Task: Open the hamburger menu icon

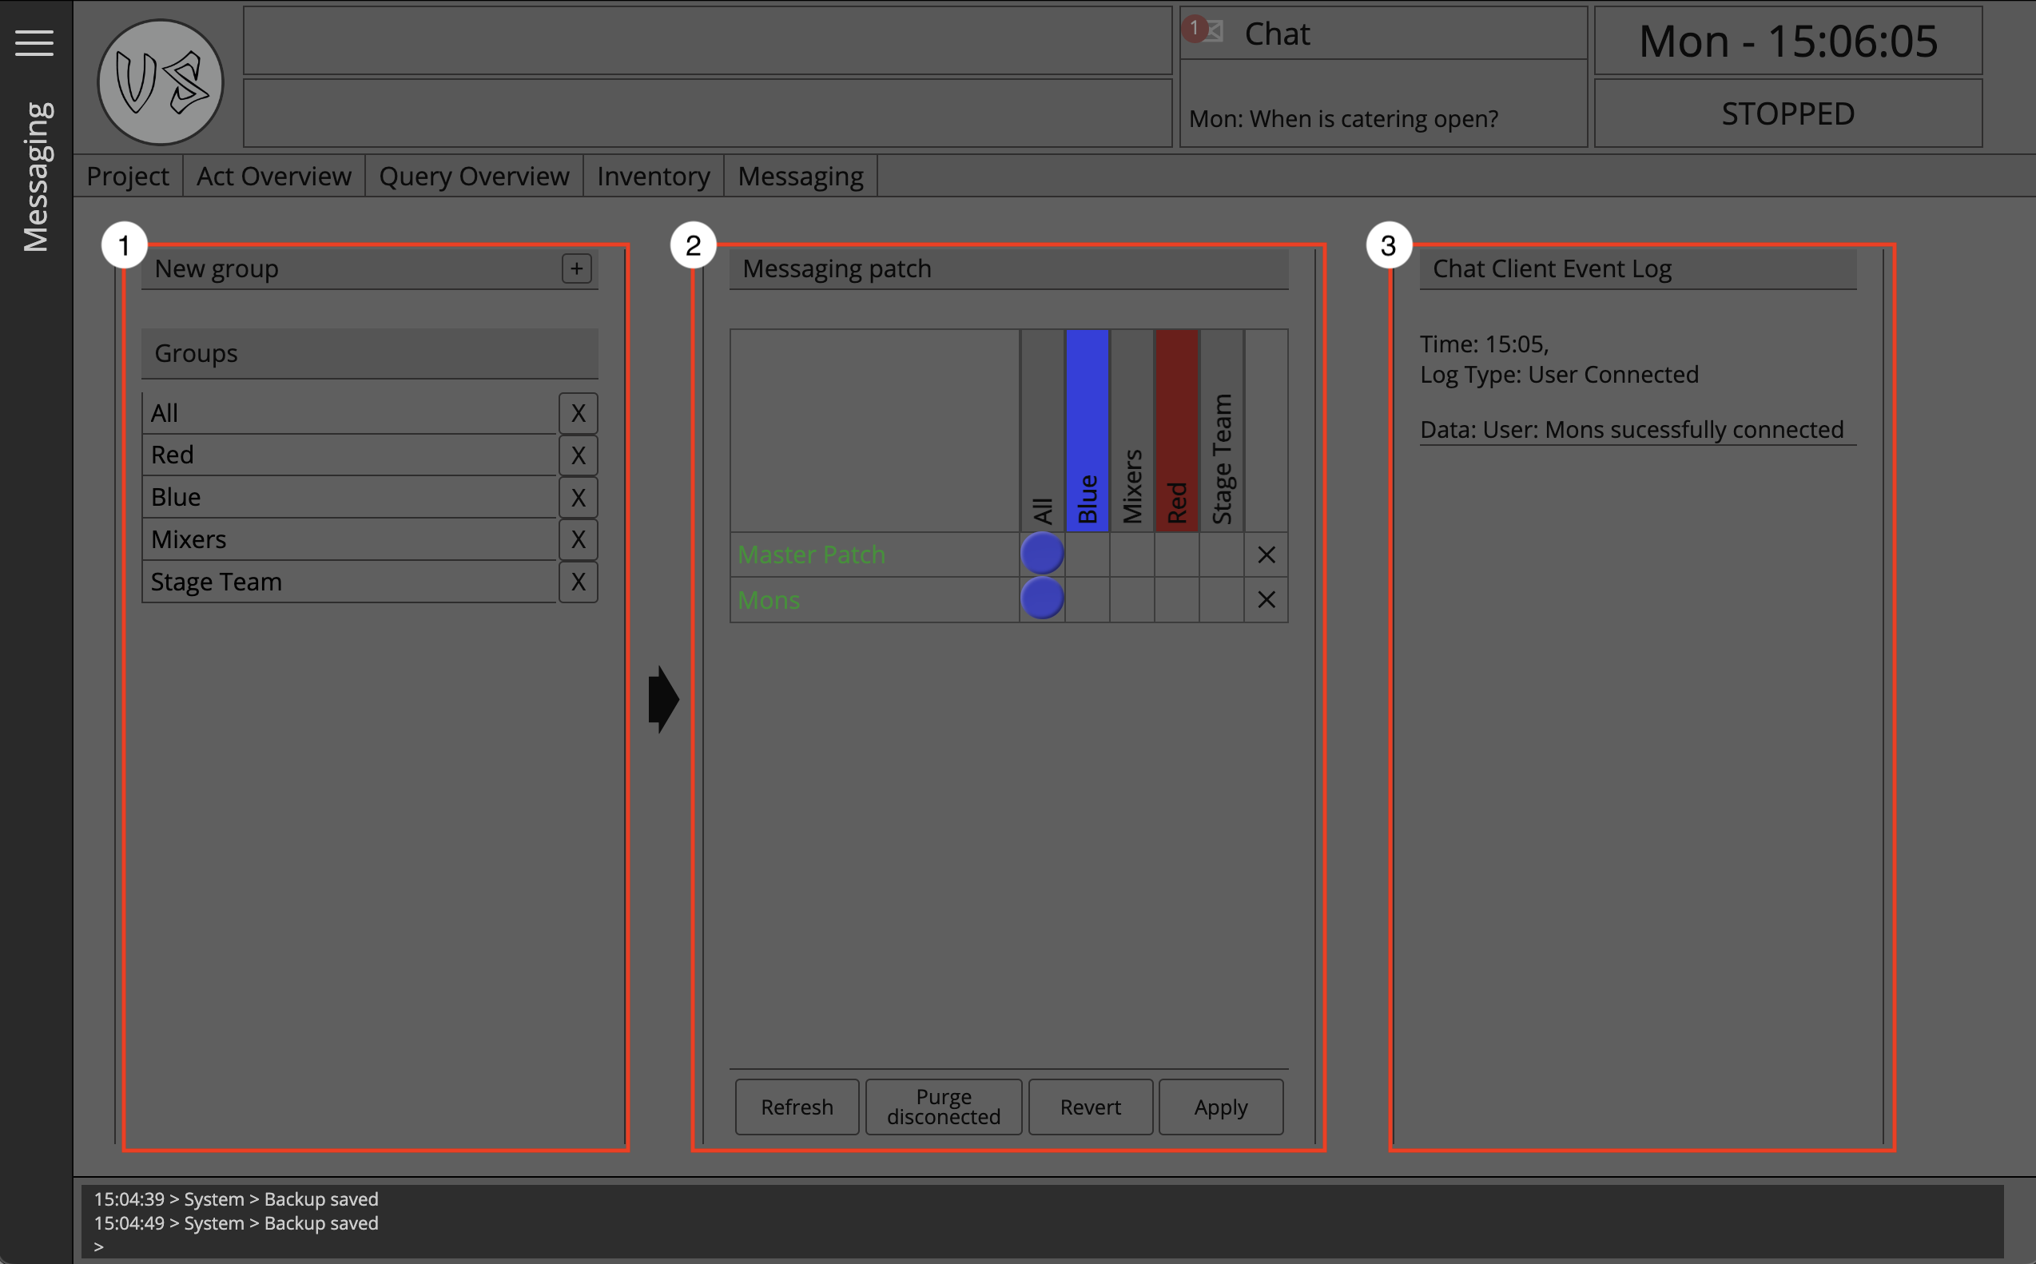Action: [34, 42]
